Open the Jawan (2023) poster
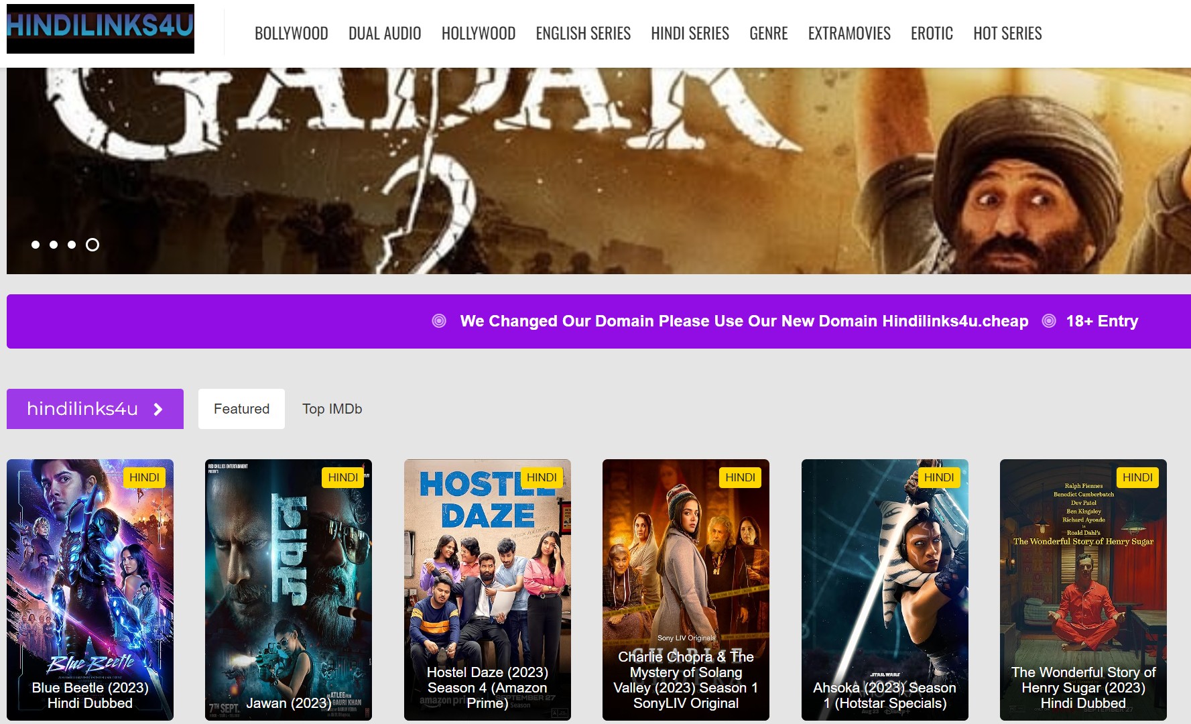1191x724 pixels. (x=288, y=590)
